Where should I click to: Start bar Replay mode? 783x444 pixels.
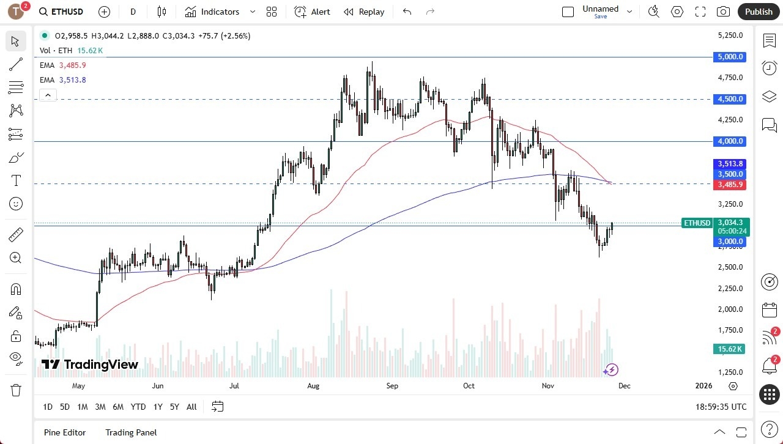(364, 12)
